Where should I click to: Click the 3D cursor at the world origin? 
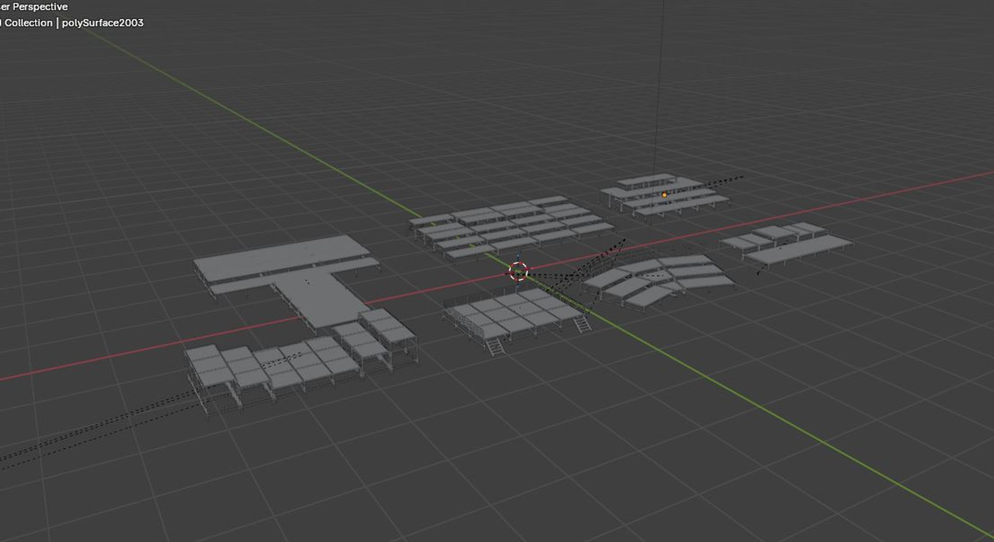518,271
